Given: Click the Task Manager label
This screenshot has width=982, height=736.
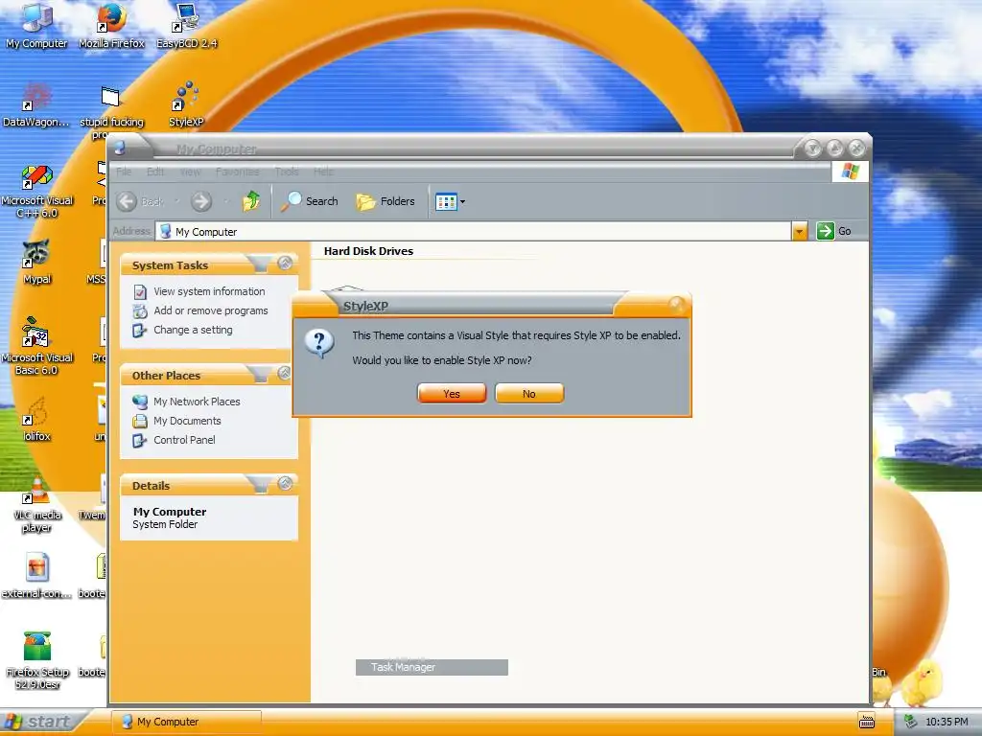Looking at the screenshot, I should point(403,667).
